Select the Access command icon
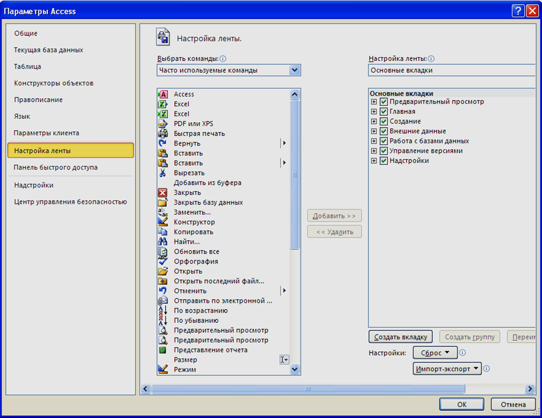The image size is (542, 418). [163, 94]
